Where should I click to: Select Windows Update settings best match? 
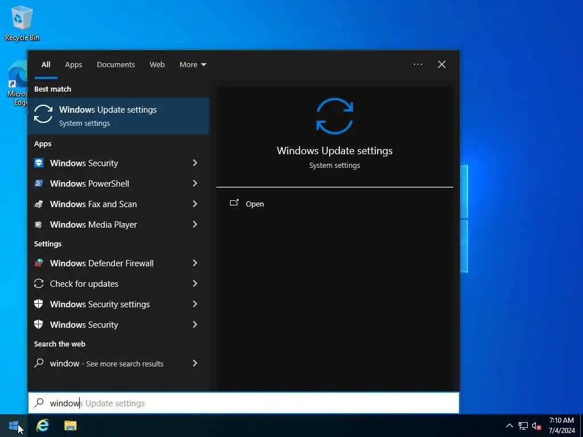(x=118, y=116)
